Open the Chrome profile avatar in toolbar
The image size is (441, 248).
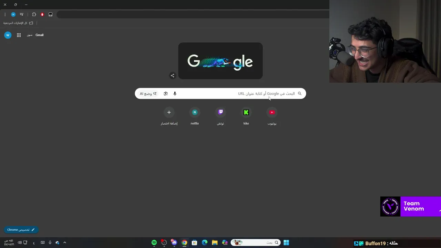(x=13, y=14)
